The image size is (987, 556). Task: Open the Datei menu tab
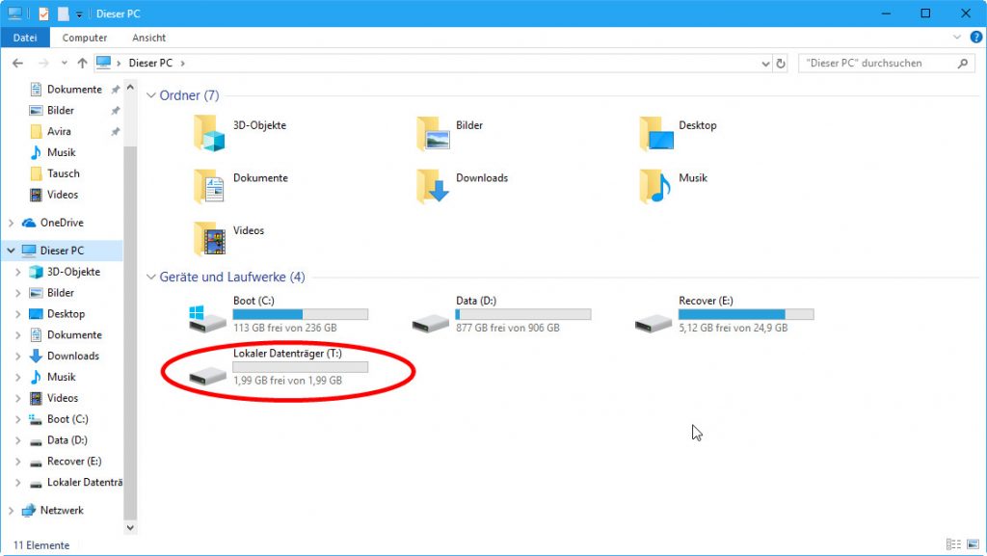tap(25, 38)
